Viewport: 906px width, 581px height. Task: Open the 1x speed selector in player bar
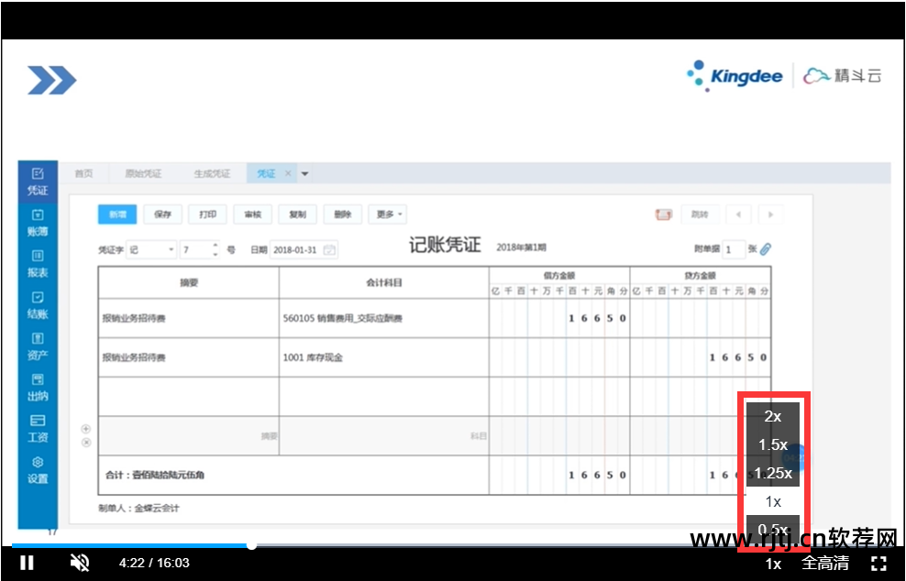tap(773, 564)
